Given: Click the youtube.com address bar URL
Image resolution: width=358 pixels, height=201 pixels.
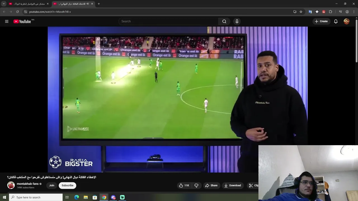Looking at the screenshot, I should click(50, 12).
